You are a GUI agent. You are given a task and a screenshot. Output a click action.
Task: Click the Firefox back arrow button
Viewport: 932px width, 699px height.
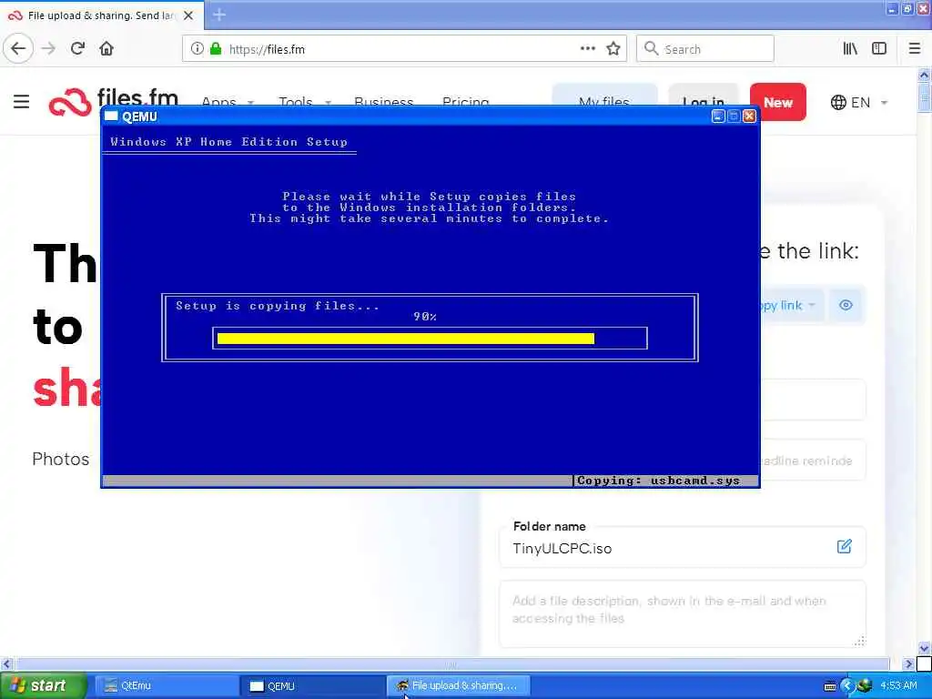[18, 49]
